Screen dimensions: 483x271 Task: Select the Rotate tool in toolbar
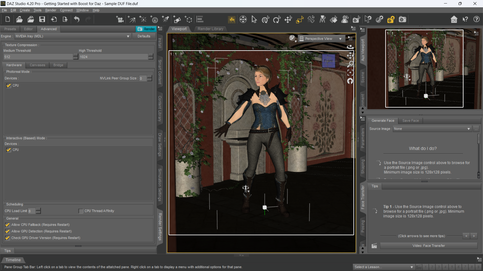pos(277,19)
